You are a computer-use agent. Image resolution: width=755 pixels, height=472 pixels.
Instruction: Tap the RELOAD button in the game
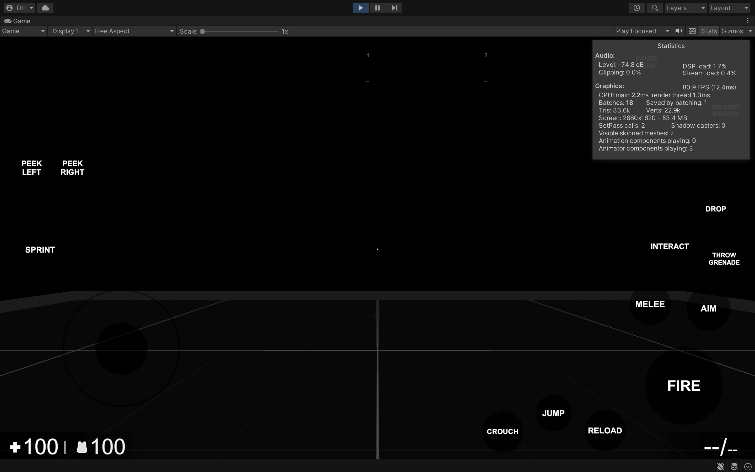[x=604, y=430]
